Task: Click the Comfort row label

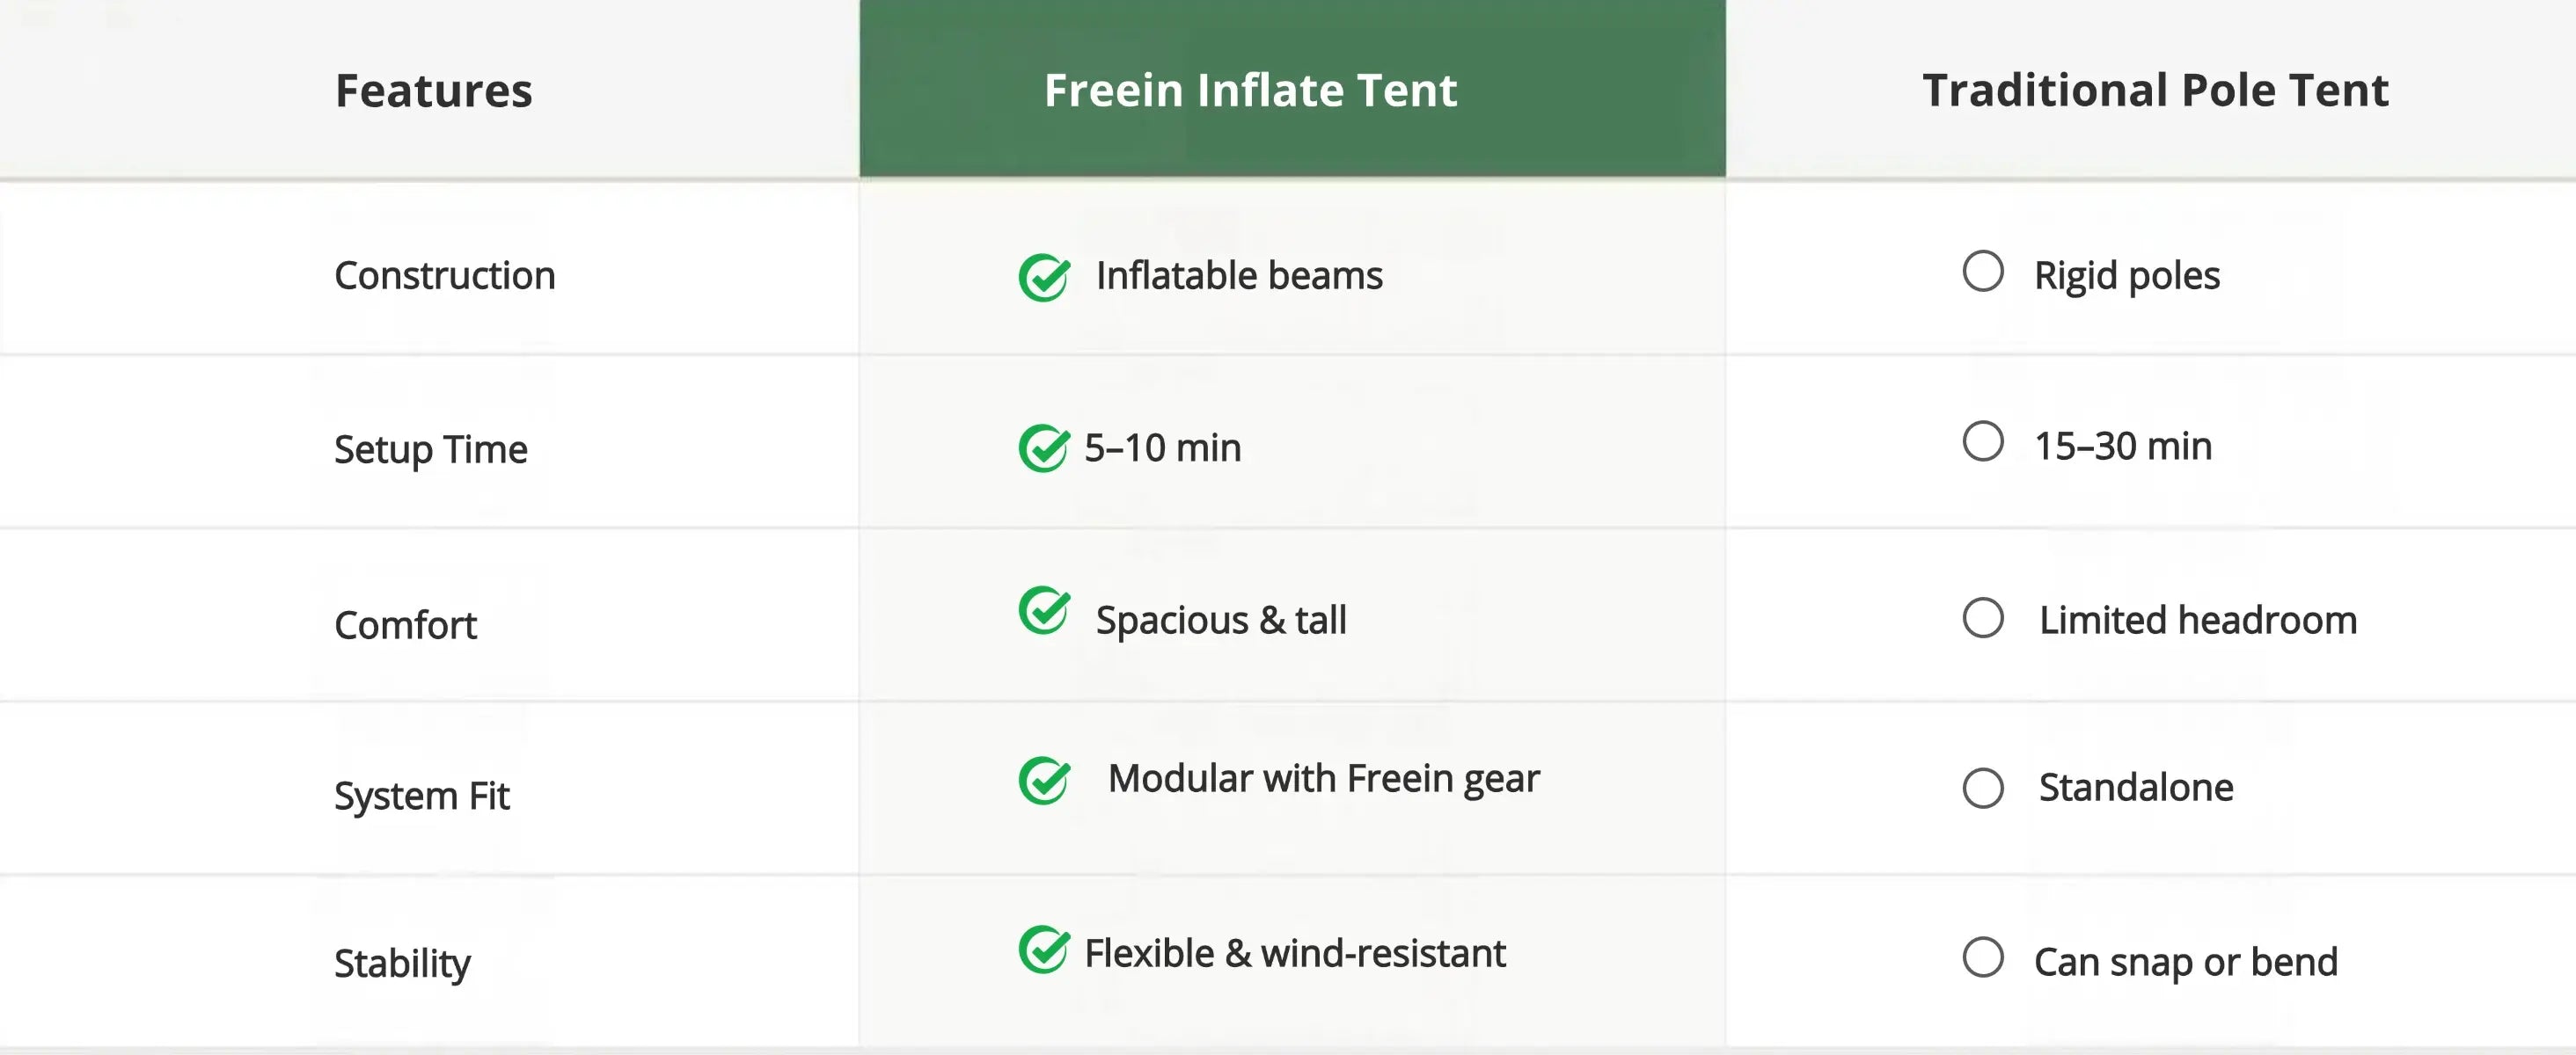Action: (405, 625)
